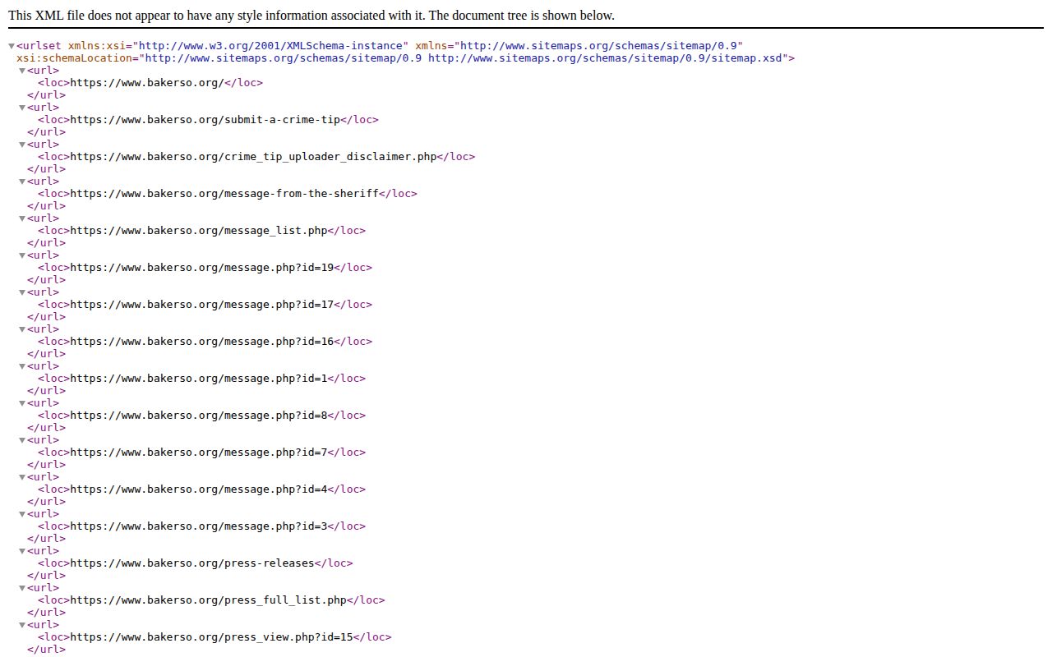Collapse url node containing press_view.php?id=15
The width and height of the screenshot is (1052, 657).
(x=23, y=625)
